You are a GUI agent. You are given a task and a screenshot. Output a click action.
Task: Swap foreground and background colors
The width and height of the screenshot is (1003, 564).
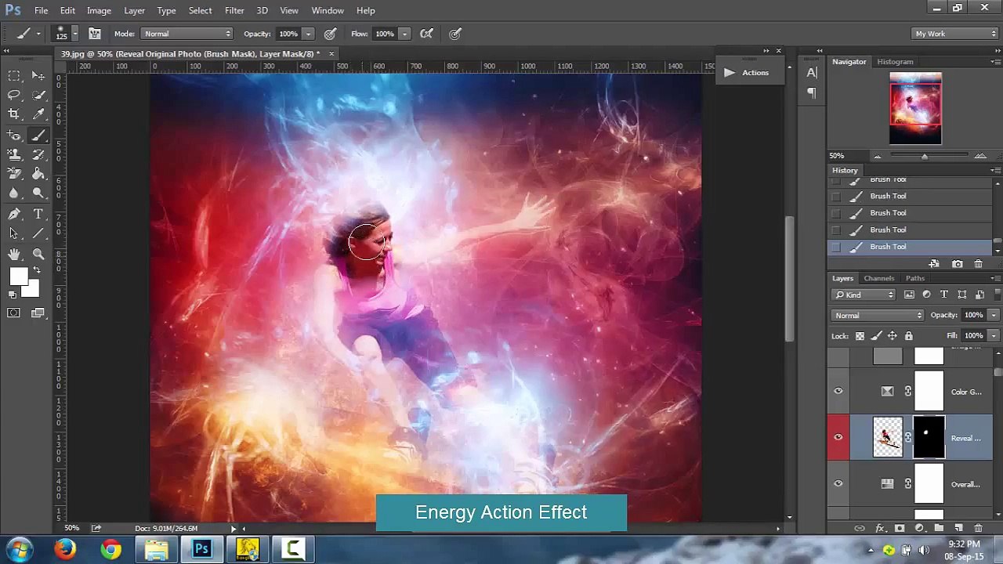tap(36, 270)
